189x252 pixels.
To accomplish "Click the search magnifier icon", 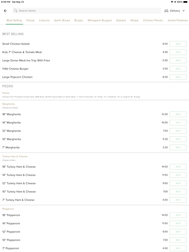I will click(16, 11).
